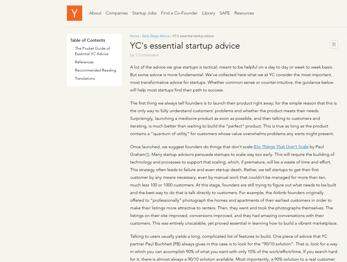Go to the Library section
This screenshot has height=262, width=347.
pyautogui.click(x=208, y=13)
